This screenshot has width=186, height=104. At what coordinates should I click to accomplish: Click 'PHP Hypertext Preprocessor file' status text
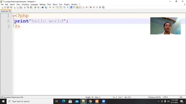(12, 97)
